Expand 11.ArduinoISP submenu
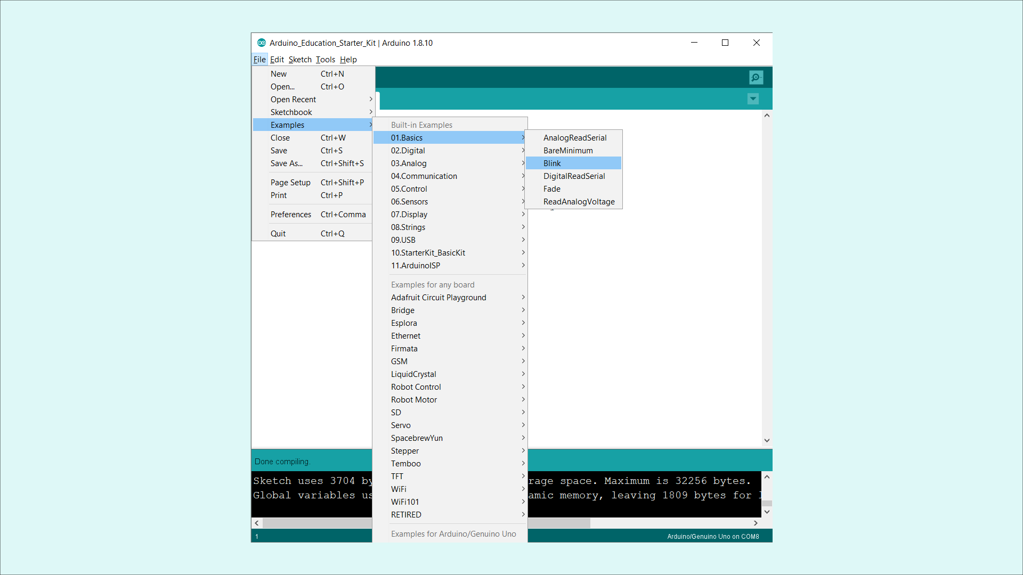Image resolution: width=1023 pixels, height=575 pixels. 450,266
